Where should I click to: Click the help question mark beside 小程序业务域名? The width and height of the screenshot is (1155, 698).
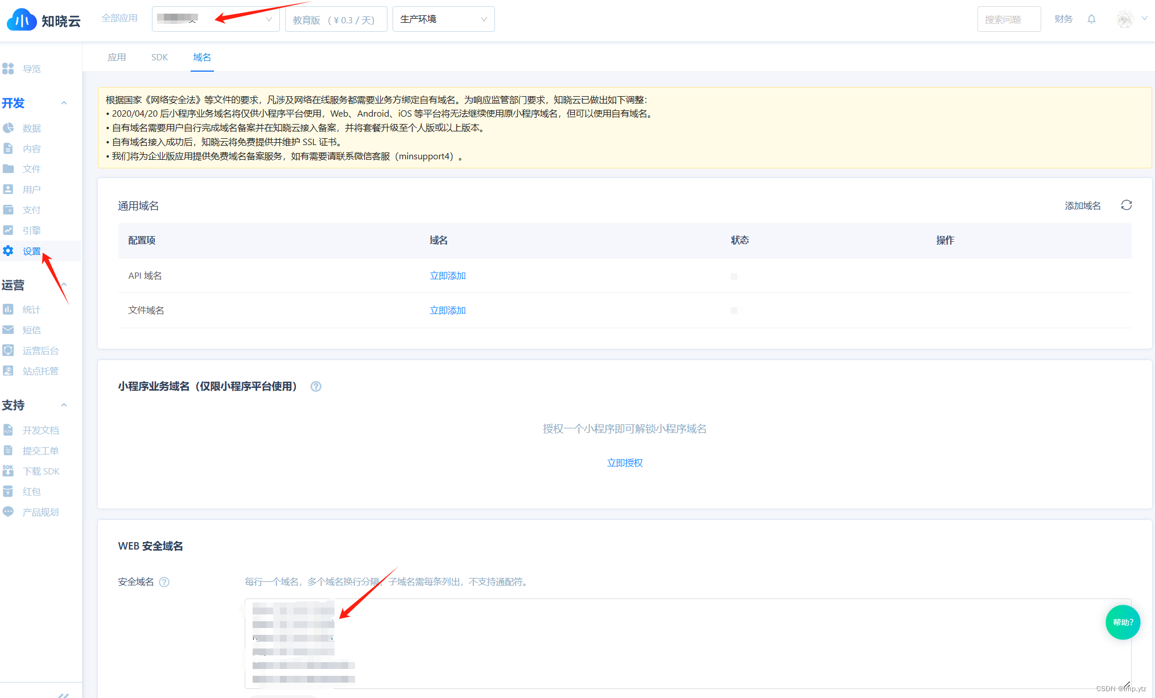coord(316,387)
